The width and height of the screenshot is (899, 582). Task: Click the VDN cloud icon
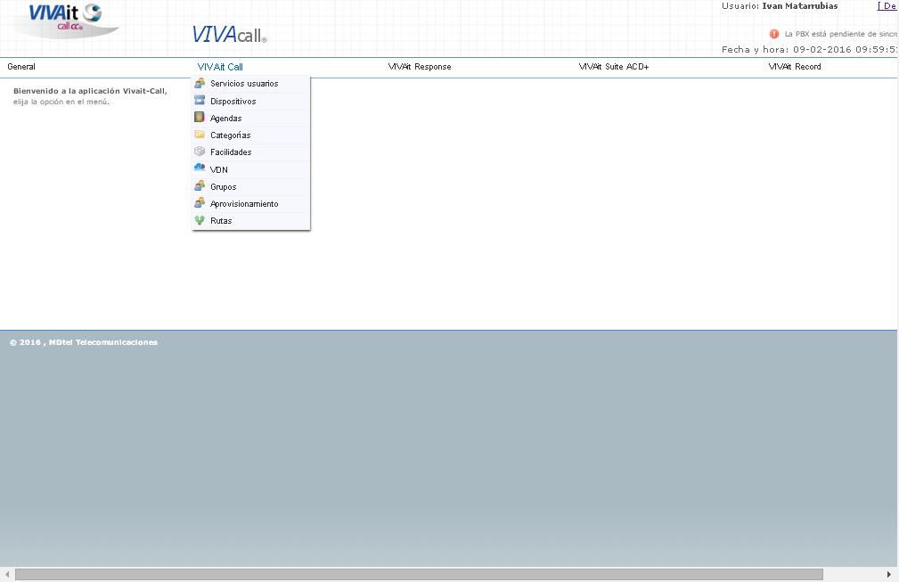tap(200, 168)
